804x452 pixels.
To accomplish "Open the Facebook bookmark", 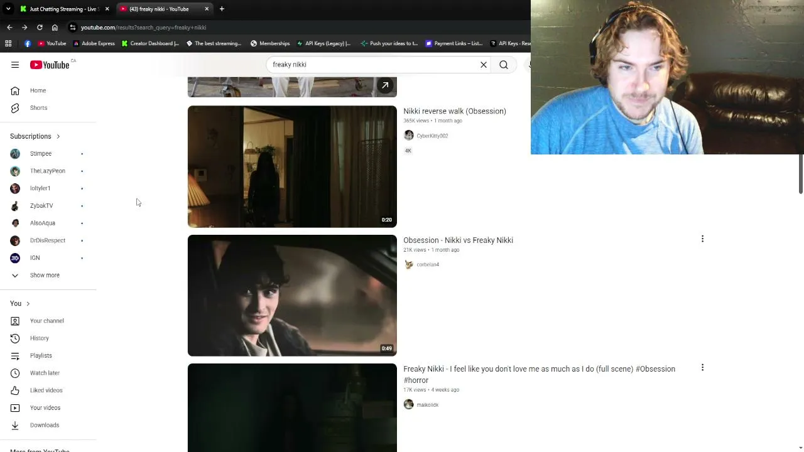I will click(28, 43).
